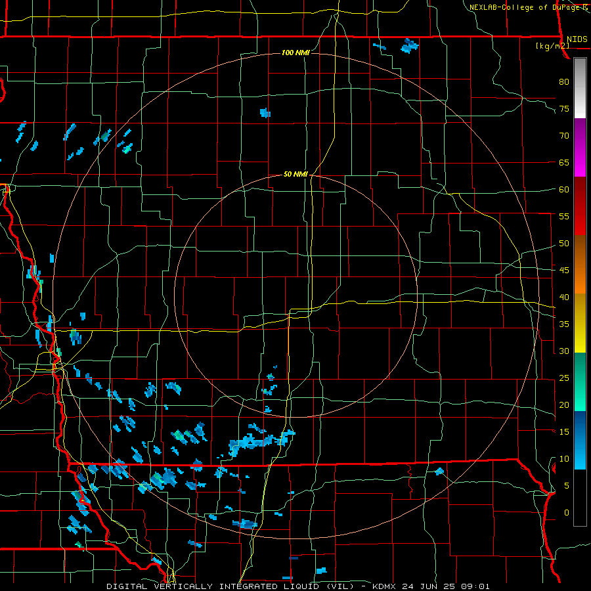Click the dark red segment of the color bar
591x591 pixels.
coord(580,206)
